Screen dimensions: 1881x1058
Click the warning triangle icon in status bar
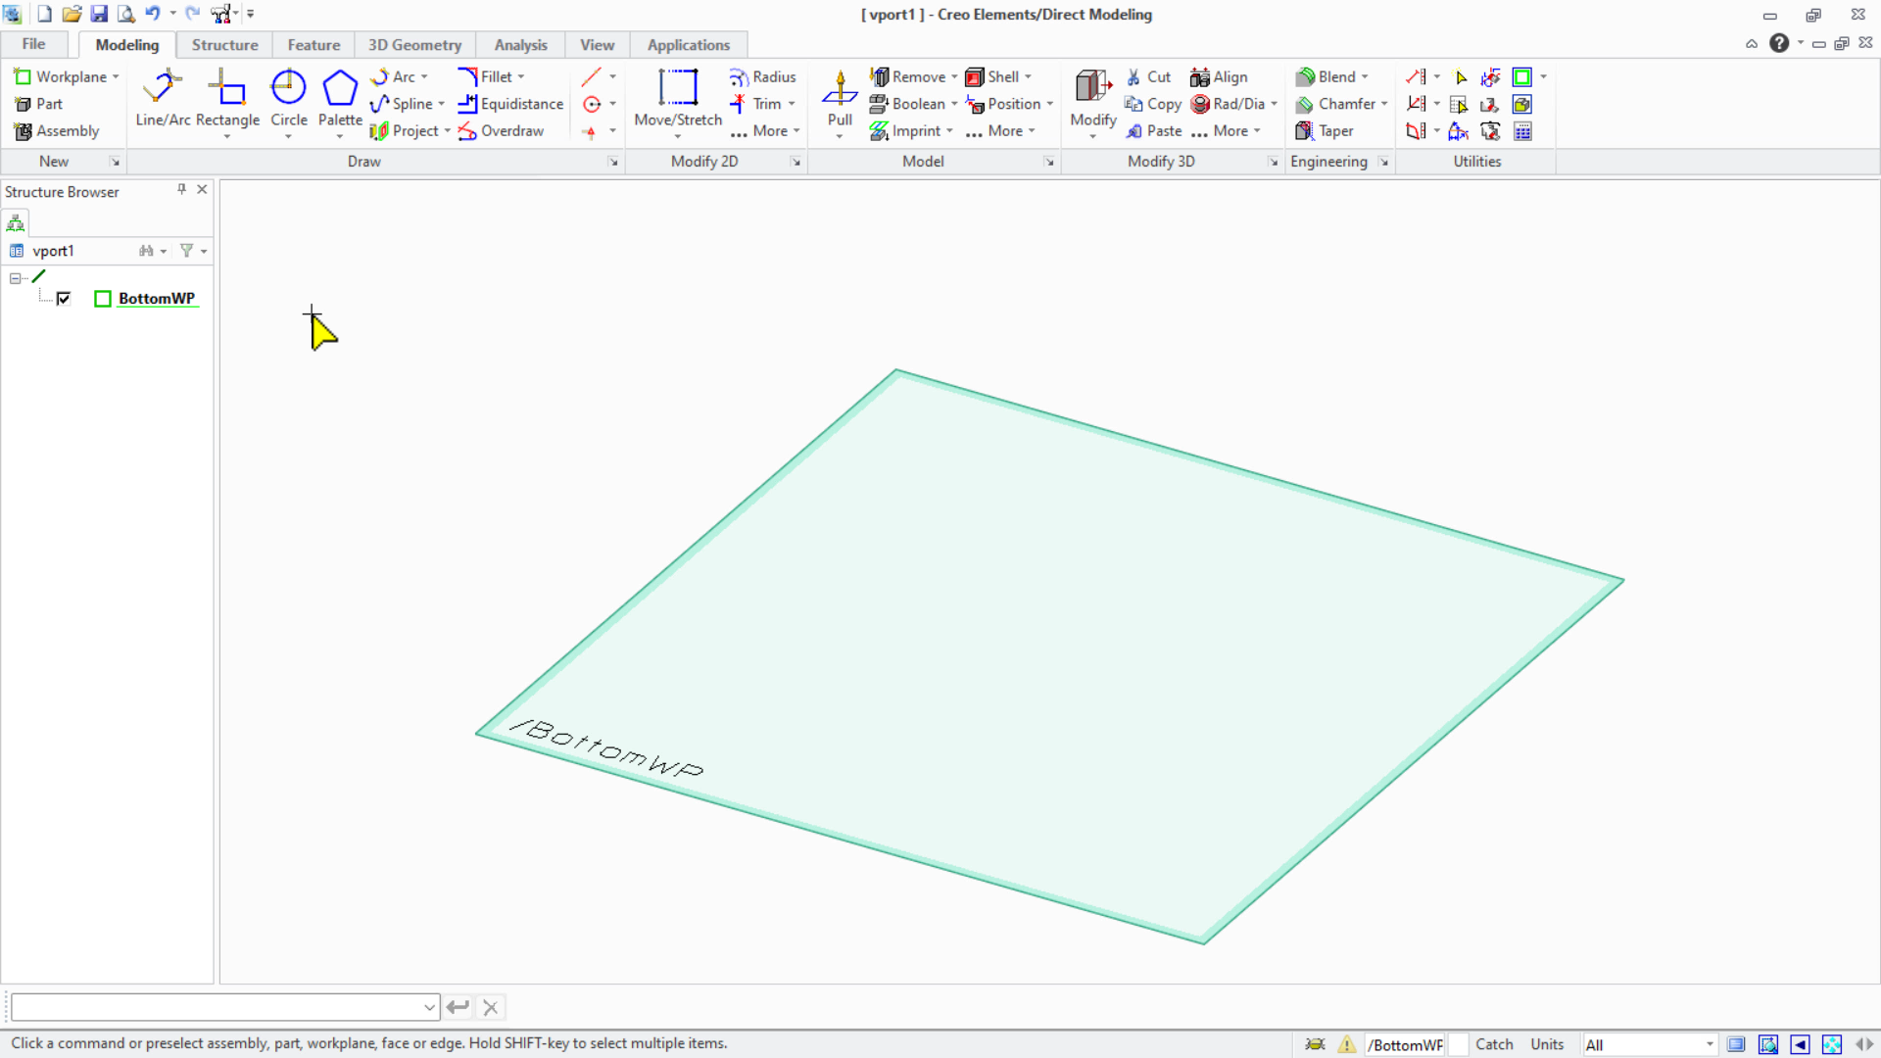(1347, 1044)
